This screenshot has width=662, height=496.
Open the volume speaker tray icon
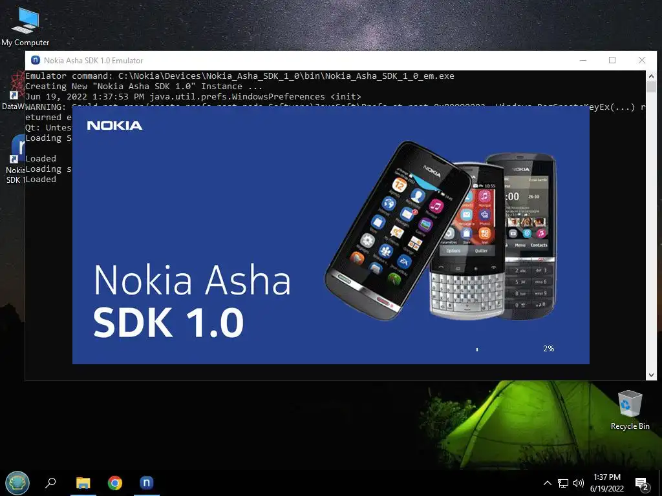click(579, 483)
